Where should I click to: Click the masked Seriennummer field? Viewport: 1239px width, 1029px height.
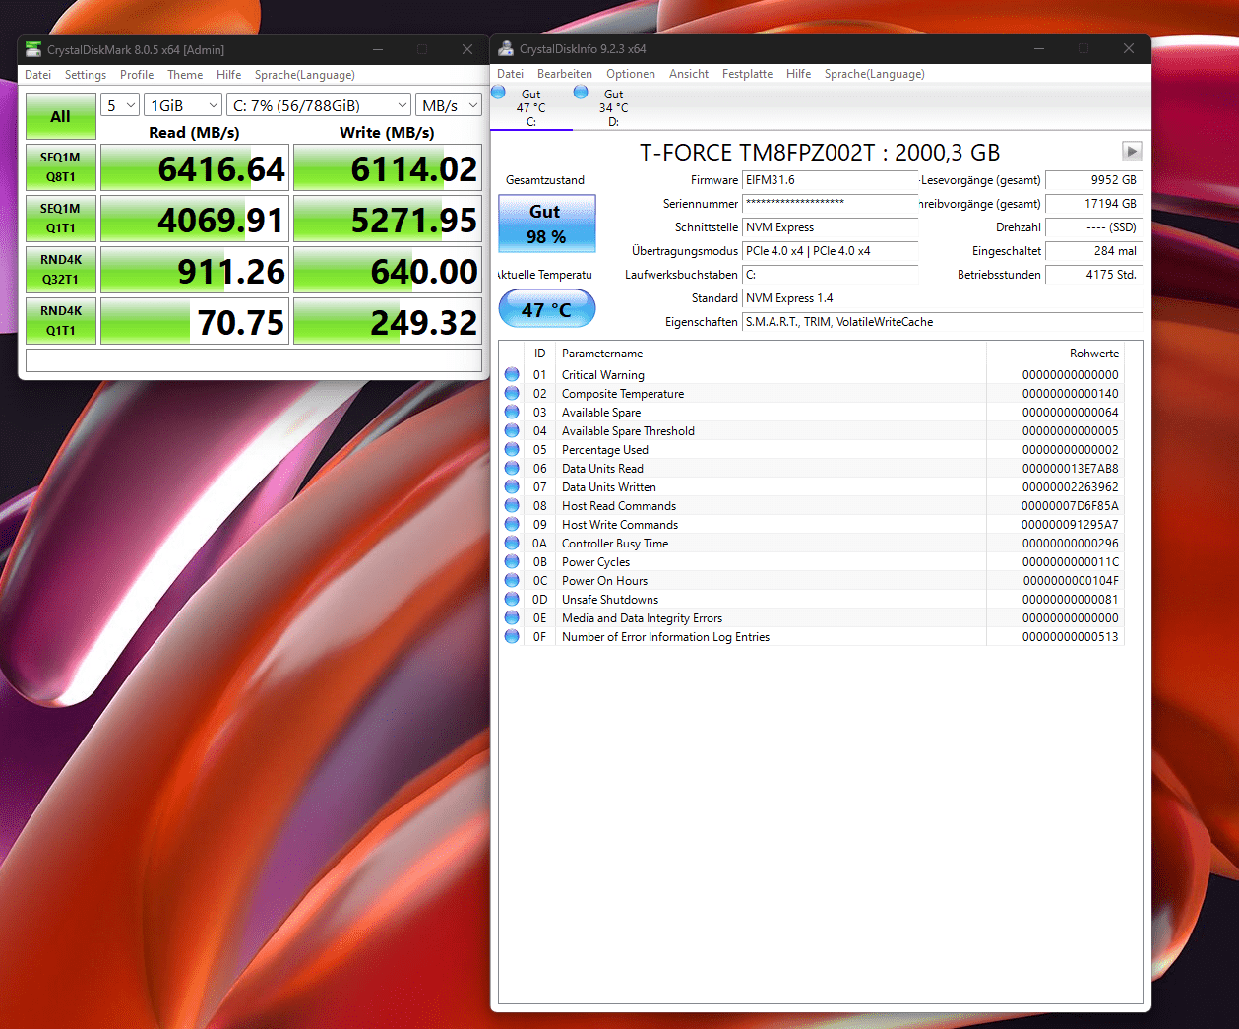pyautogui.click(x=831, y=204)
